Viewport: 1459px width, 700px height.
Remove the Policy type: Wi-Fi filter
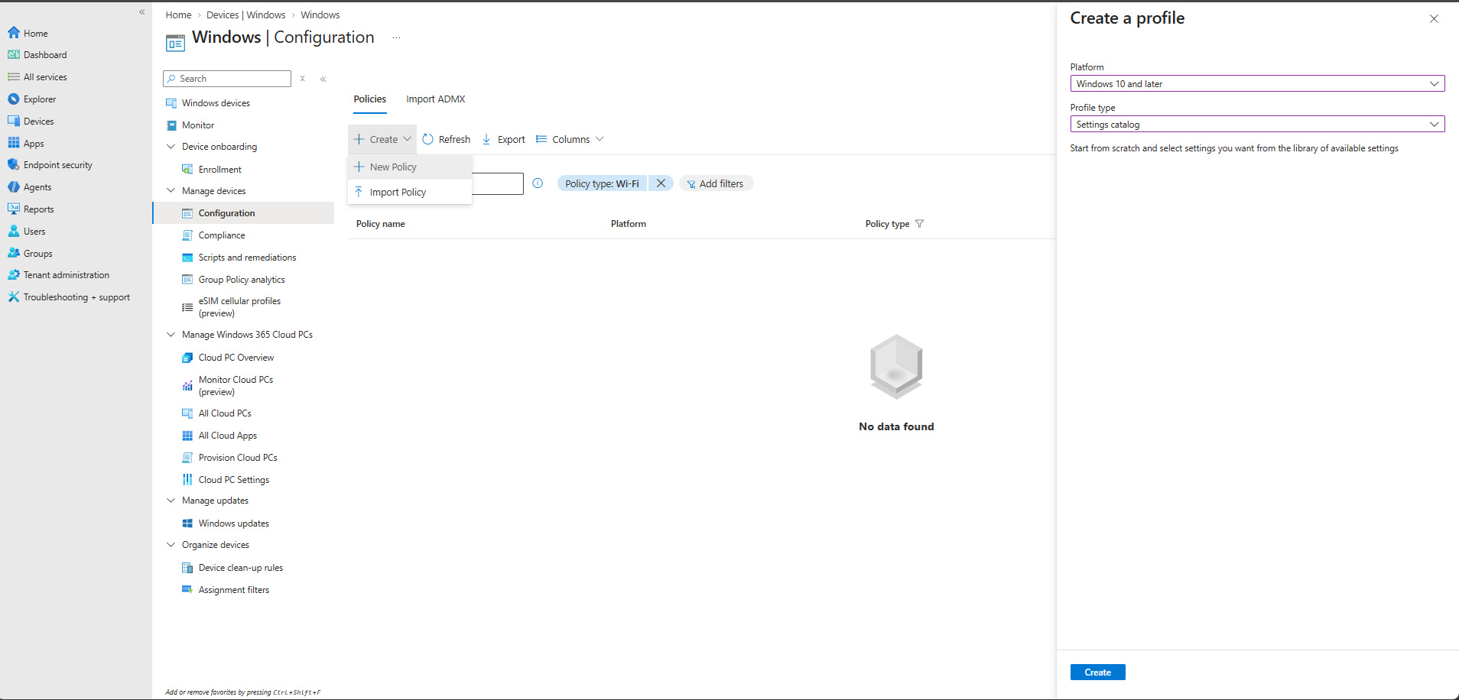point(661,183)
